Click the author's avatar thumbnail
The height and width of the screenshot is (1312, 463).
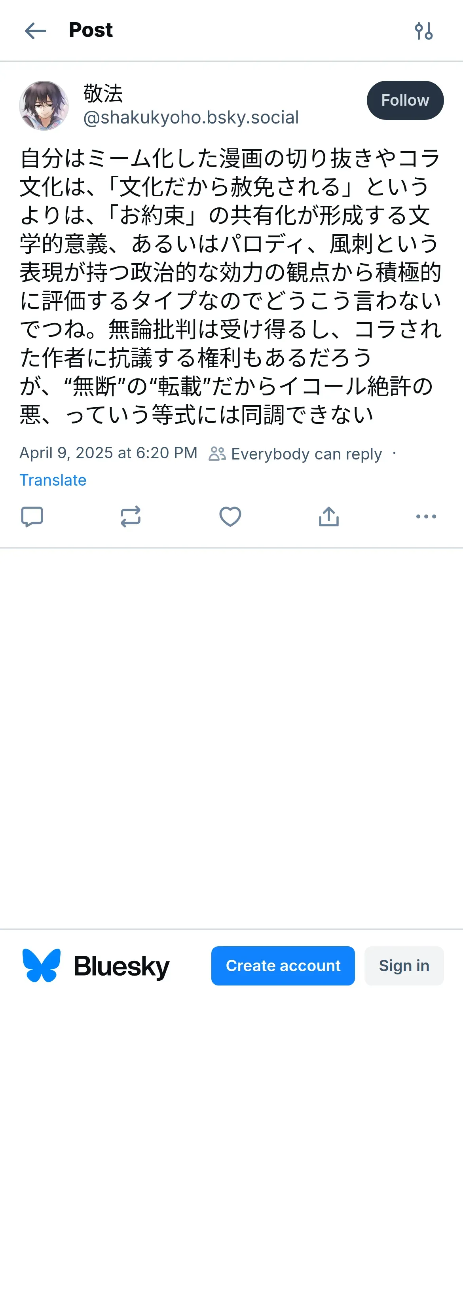(x=44, y=105)
